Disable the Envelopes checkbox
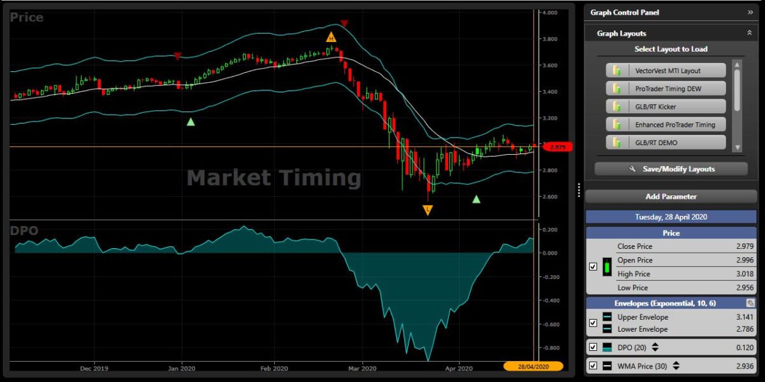The height and width of the screenshot is (382, 765). (592, 323)
